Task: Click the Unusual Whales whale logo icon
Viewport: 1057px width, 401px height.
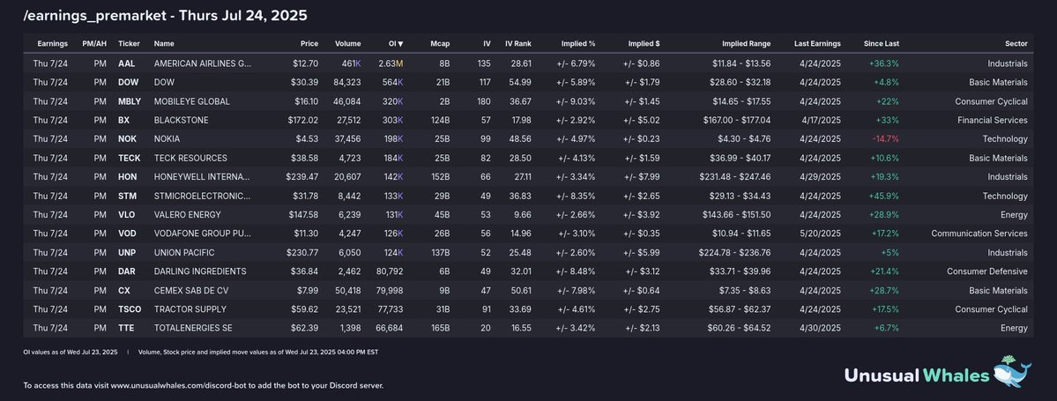Action: (1012, 371)
